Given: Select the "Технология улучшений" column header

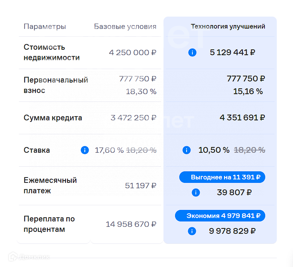Looking at the screenshot, I should pos(228,27).
